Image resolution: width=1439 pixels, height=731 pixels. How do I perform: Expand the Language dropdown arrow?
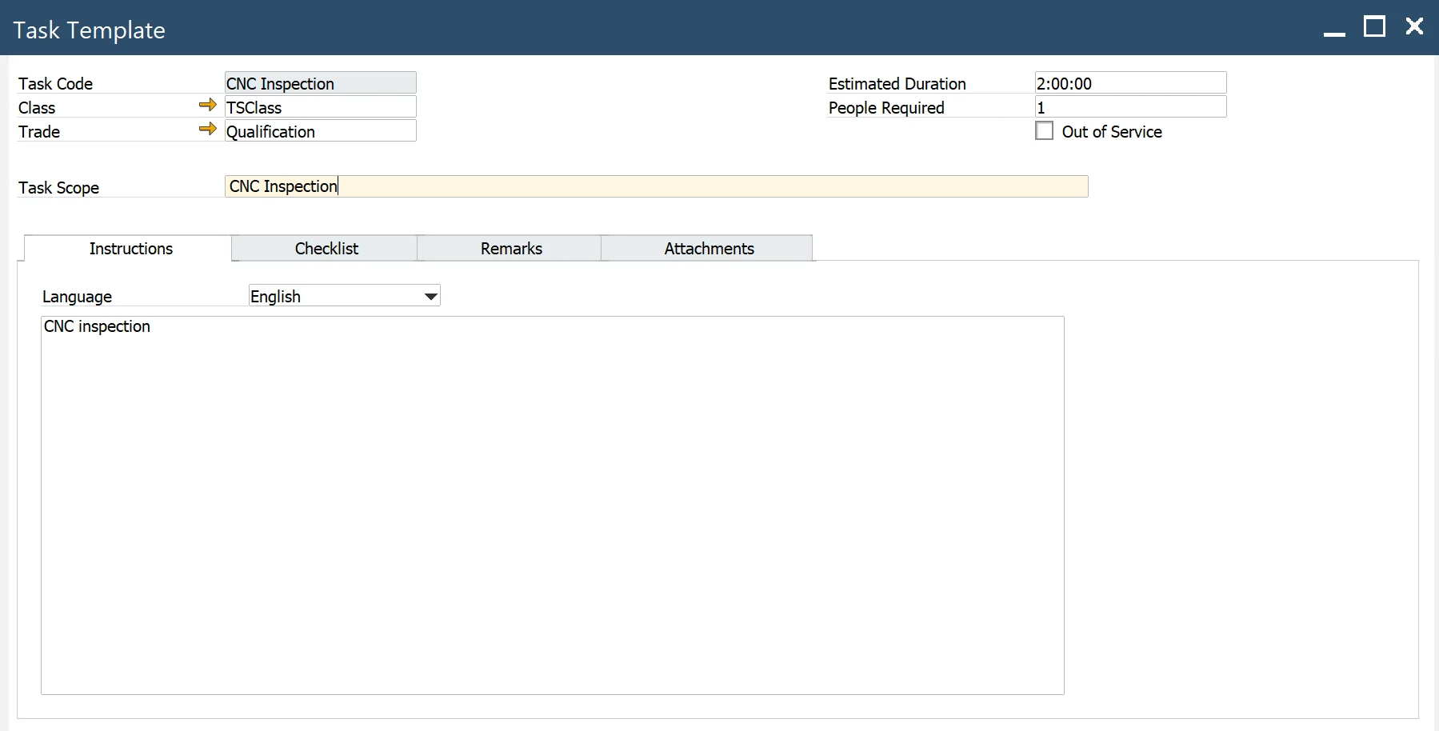[x=430, y=297]
